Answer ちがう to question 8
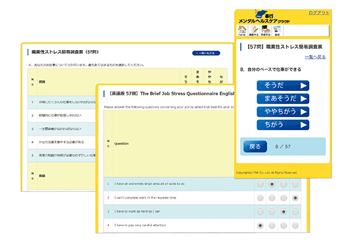The width and height of the screenshot is (352, 242). point(283,125)
